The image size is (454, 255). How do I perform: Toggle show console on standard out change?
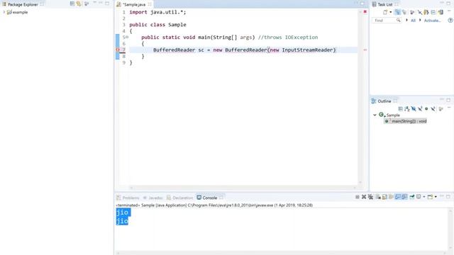(x=398, y=197)
